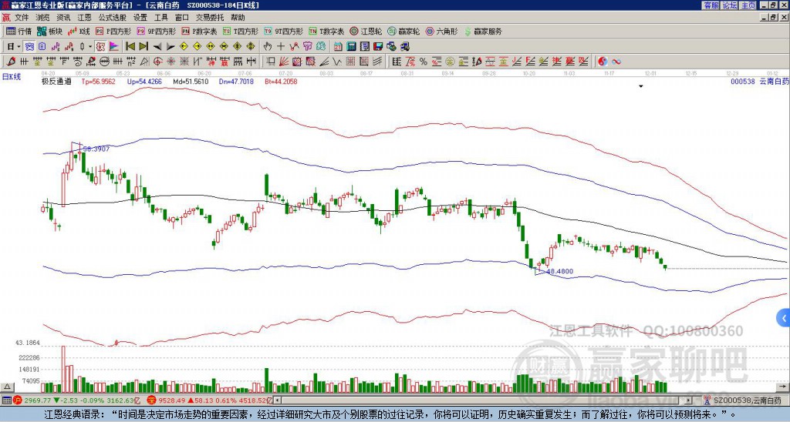
Task: Open the 江恩 menu
Action: 84,18
